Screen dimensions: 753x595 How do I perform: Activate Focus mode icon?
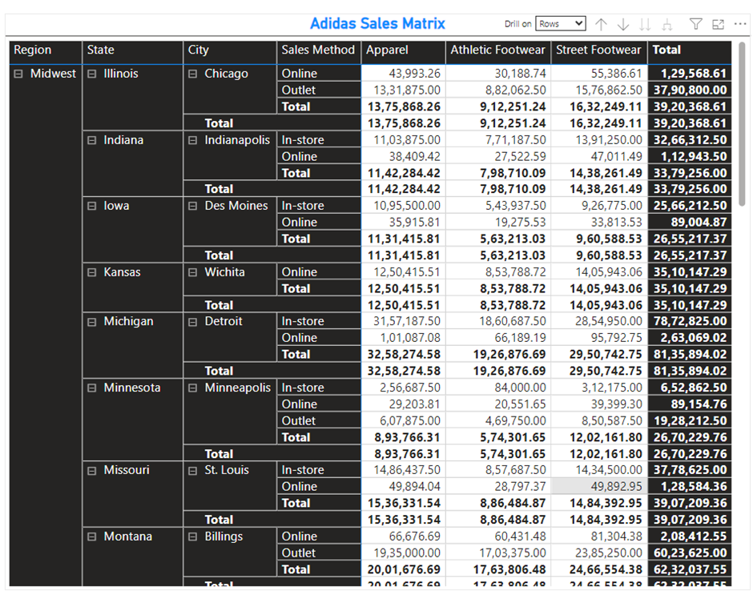[718, 24]
